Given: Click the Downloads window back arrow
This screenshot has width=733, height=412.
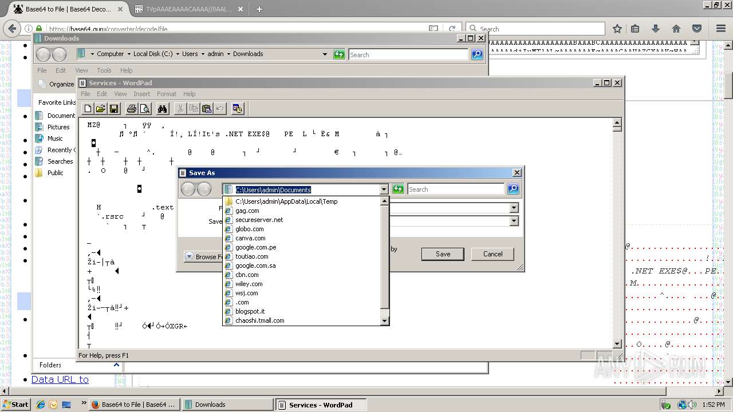Looking at the screenshot, I should (44, 54).
